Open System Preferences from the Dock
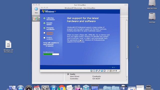Image resolution: width=160 pixels, height=90 pixels. (x=45, y=88)
